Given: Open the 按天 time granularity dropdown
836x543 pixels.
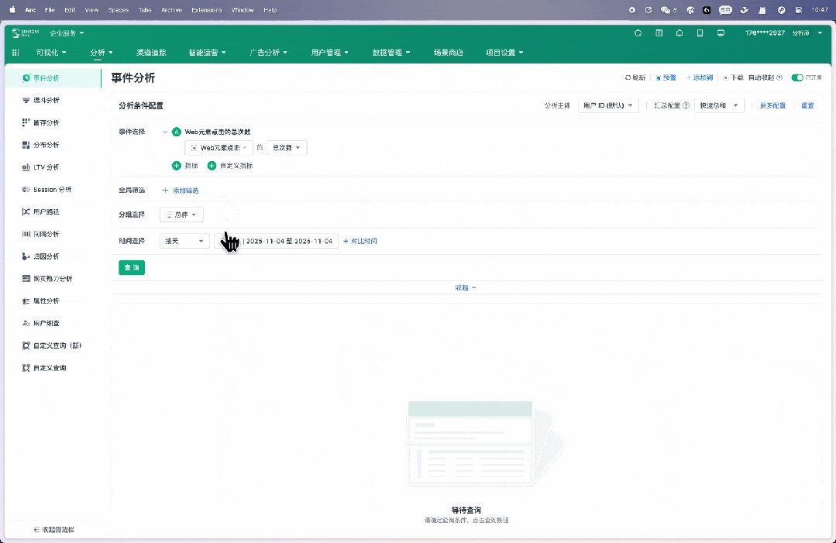Looking at the screenshot, I should pyautogui.click(x=184, y=241).
